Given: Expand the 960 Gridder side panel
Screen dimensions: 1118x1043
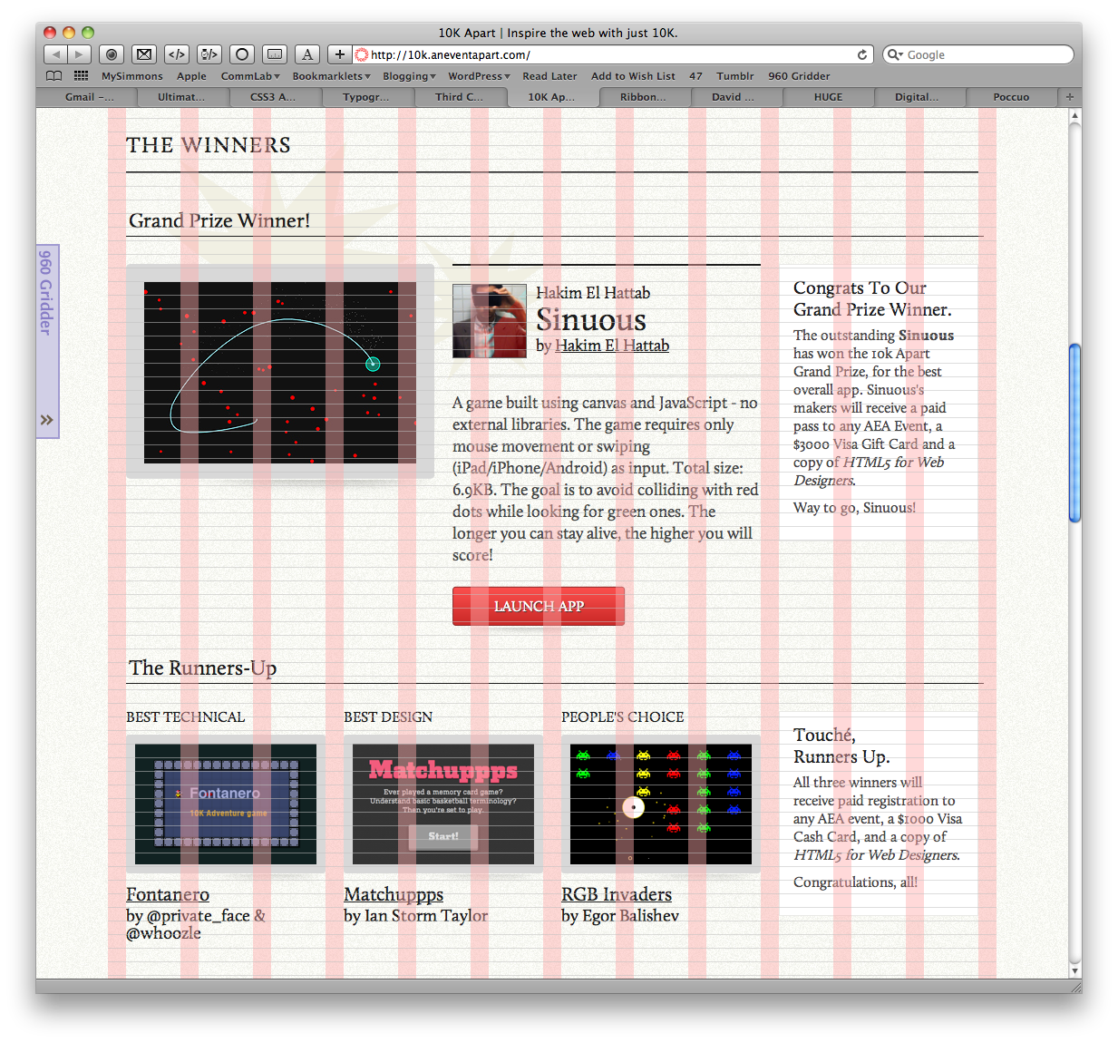Looking at the screenshot, I should point(47,420).
